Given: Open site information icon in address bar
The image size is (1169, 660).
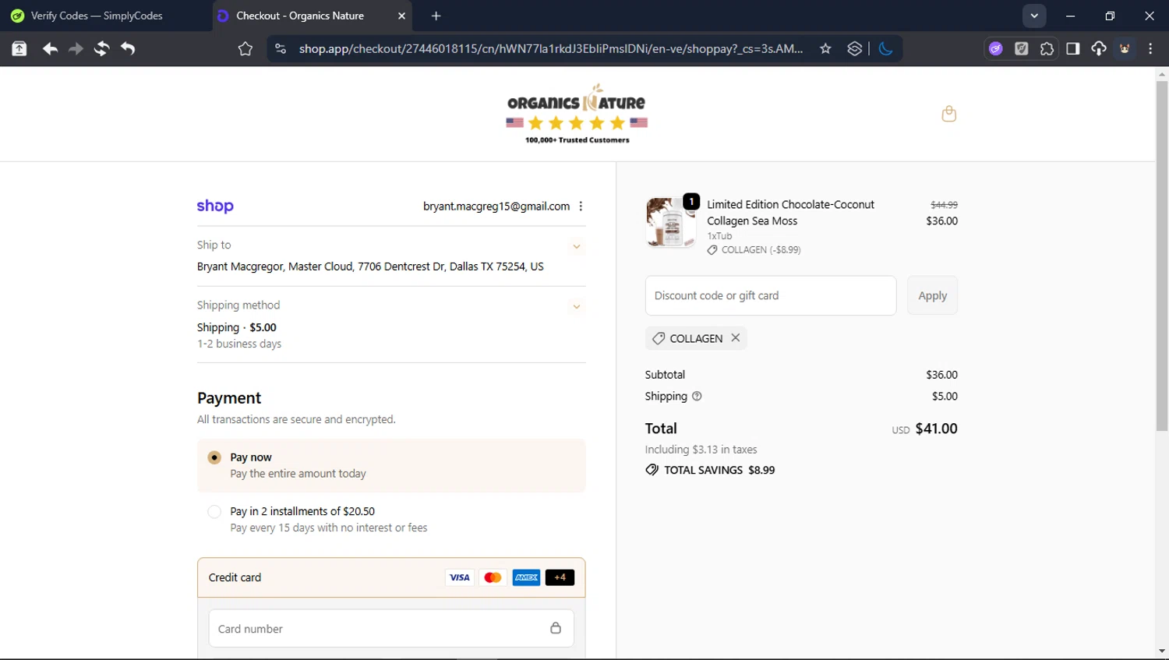Looking at the screenshot, I should [281, 48].
